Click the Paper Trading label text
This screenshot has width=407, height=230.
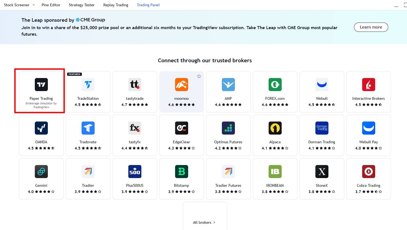(x=41, y=98)
